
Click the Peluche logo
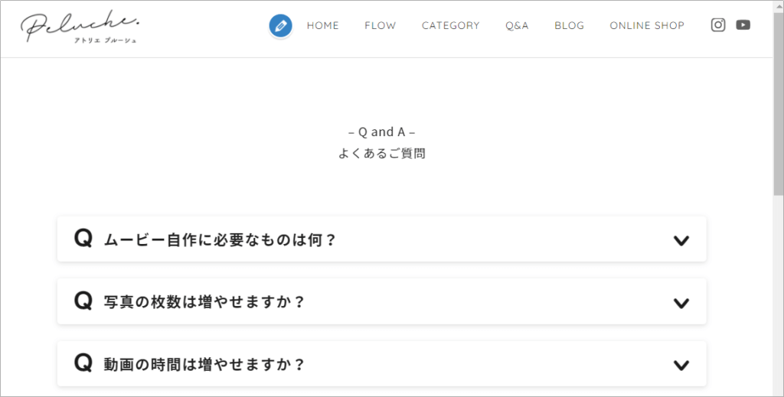[80, 27]
